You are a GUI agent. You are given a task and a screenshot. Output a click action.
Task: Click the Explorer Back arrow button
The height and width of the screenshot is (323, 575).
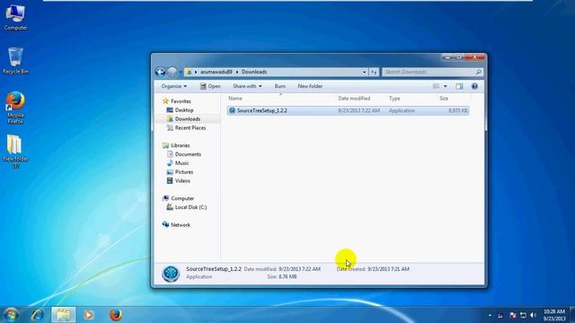click(x=160, y=72)
